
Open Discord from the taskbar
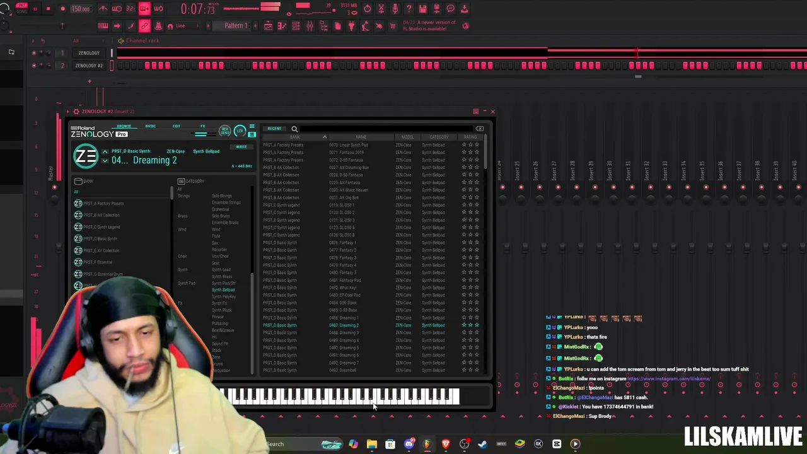tap(409, 444)
